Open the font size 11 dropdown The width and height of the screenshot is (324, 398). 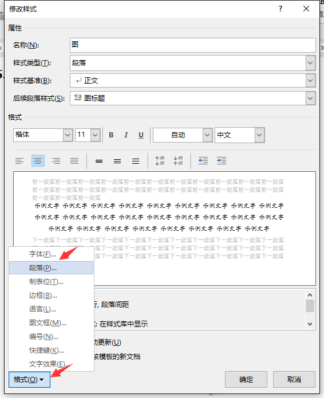pos(95,135)
